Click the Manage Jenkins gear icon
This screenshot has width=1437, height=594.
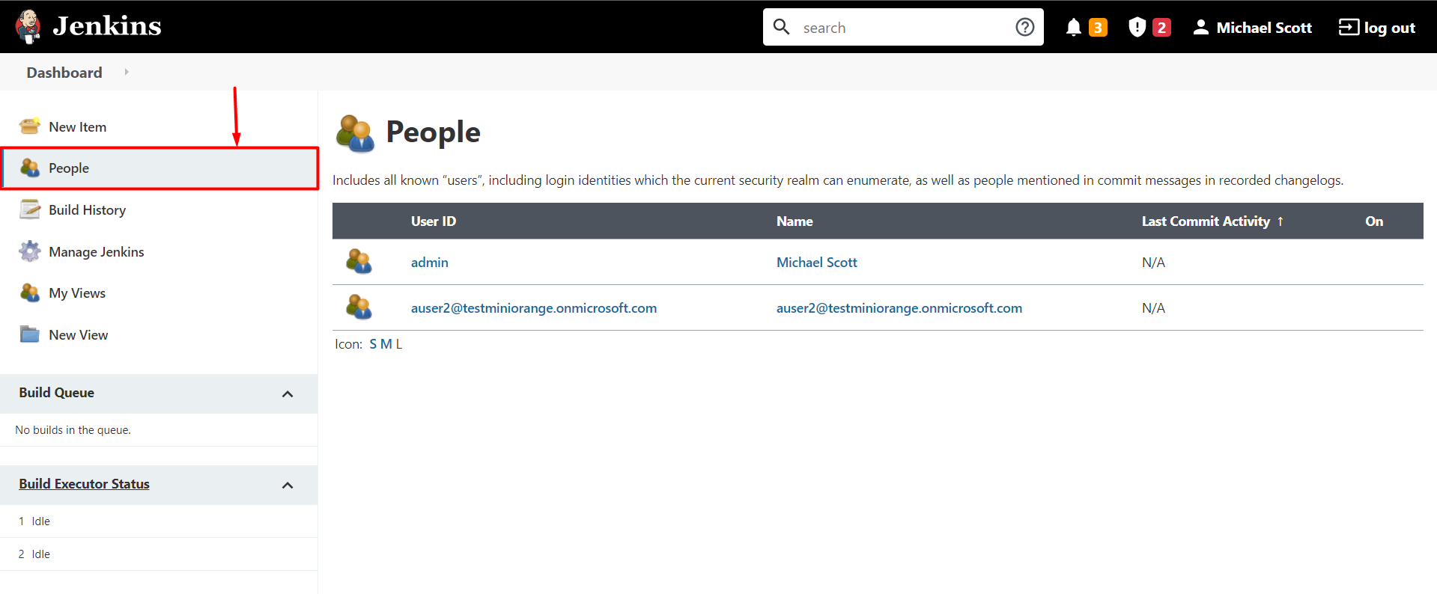[x=30, y=251]
